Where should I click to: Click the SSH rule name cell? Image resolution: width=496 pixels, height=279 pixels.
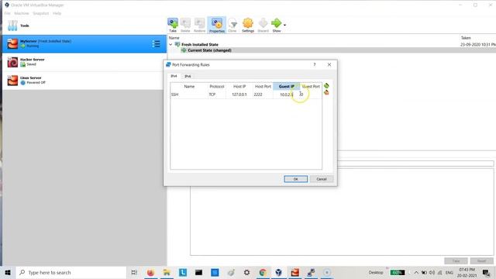[x=189, y=95]
